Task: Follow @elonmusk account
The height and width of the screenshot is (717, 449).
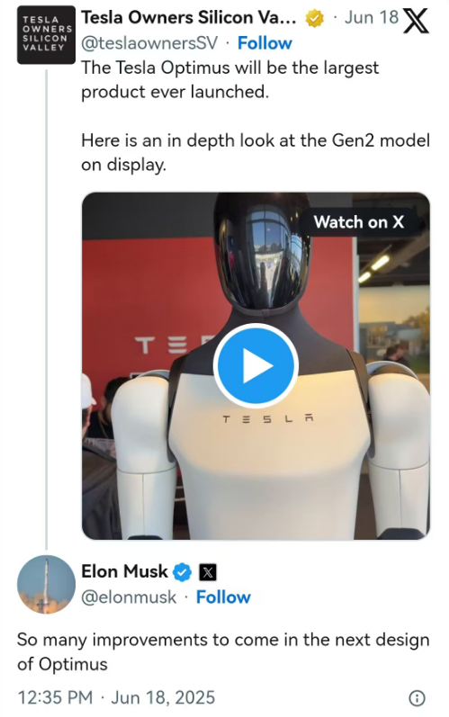Action: (x=223, y=597)
